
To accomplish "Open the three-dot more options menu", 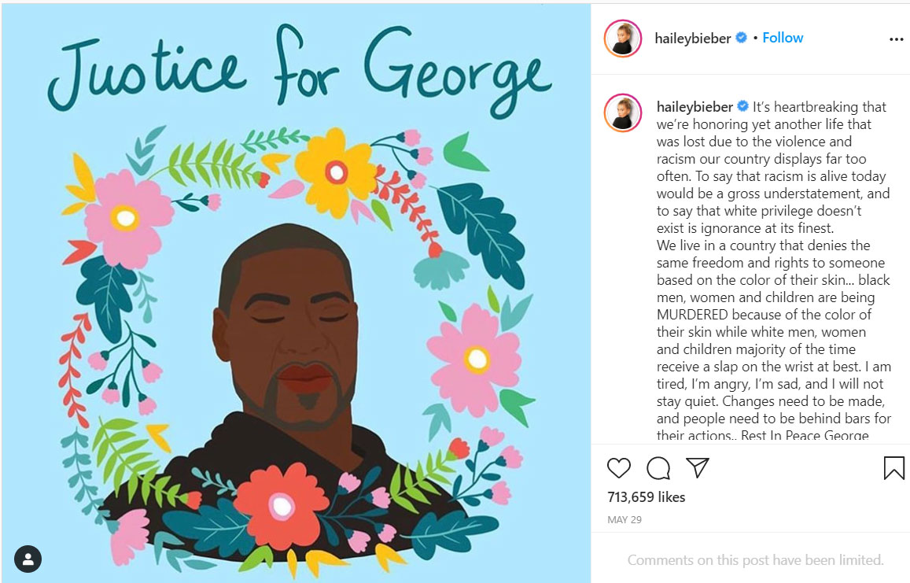I will [x=896, y=39].
